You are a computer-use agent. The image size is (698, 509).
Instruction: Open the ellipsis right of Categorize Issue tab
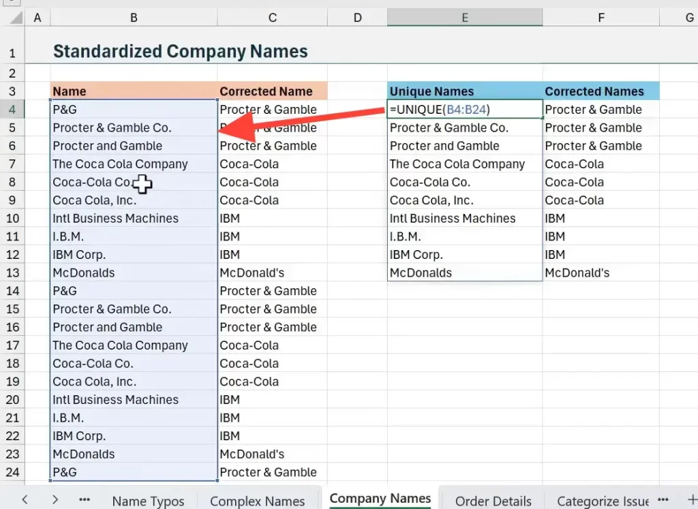click(663, 499)
